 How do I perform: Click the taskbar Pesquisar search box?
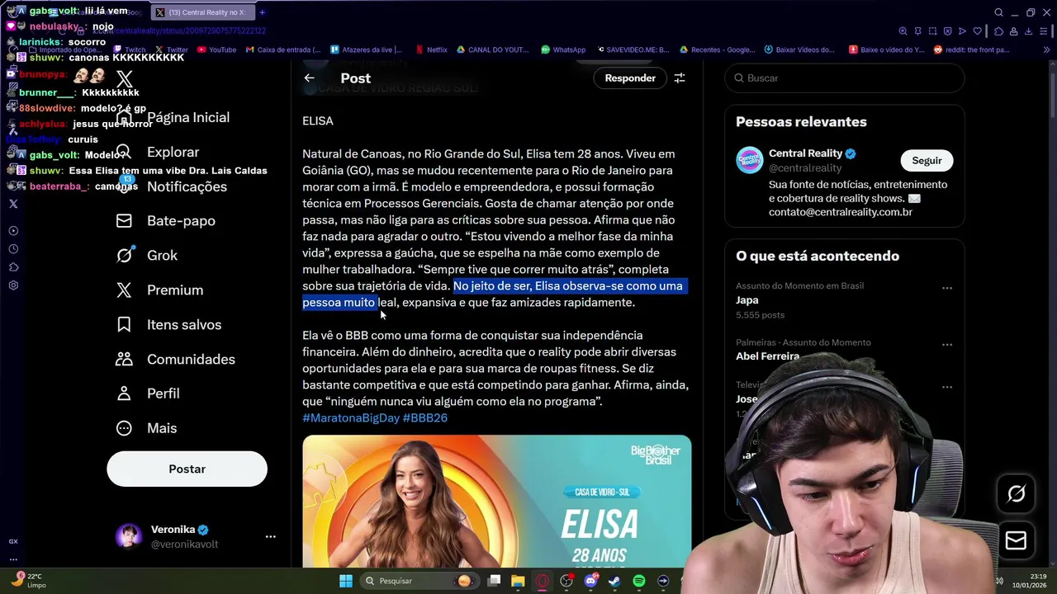420,581
